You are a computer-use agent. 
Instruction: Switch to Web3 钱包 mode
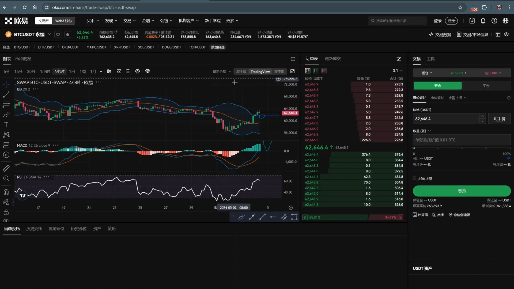[x=63, y=21]
